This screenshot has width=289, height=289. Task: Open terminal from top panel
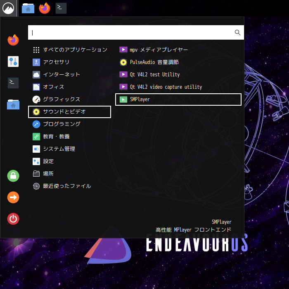(x=61, y=8)
